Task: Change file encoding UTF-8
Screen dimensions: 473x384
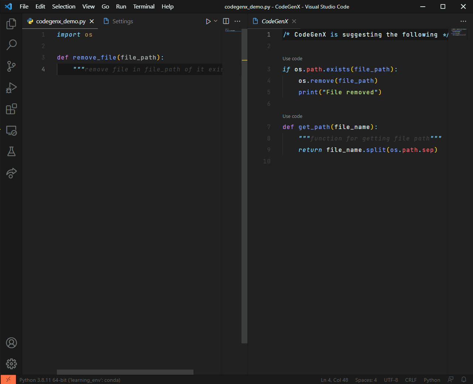Action: tap(391, 380)
